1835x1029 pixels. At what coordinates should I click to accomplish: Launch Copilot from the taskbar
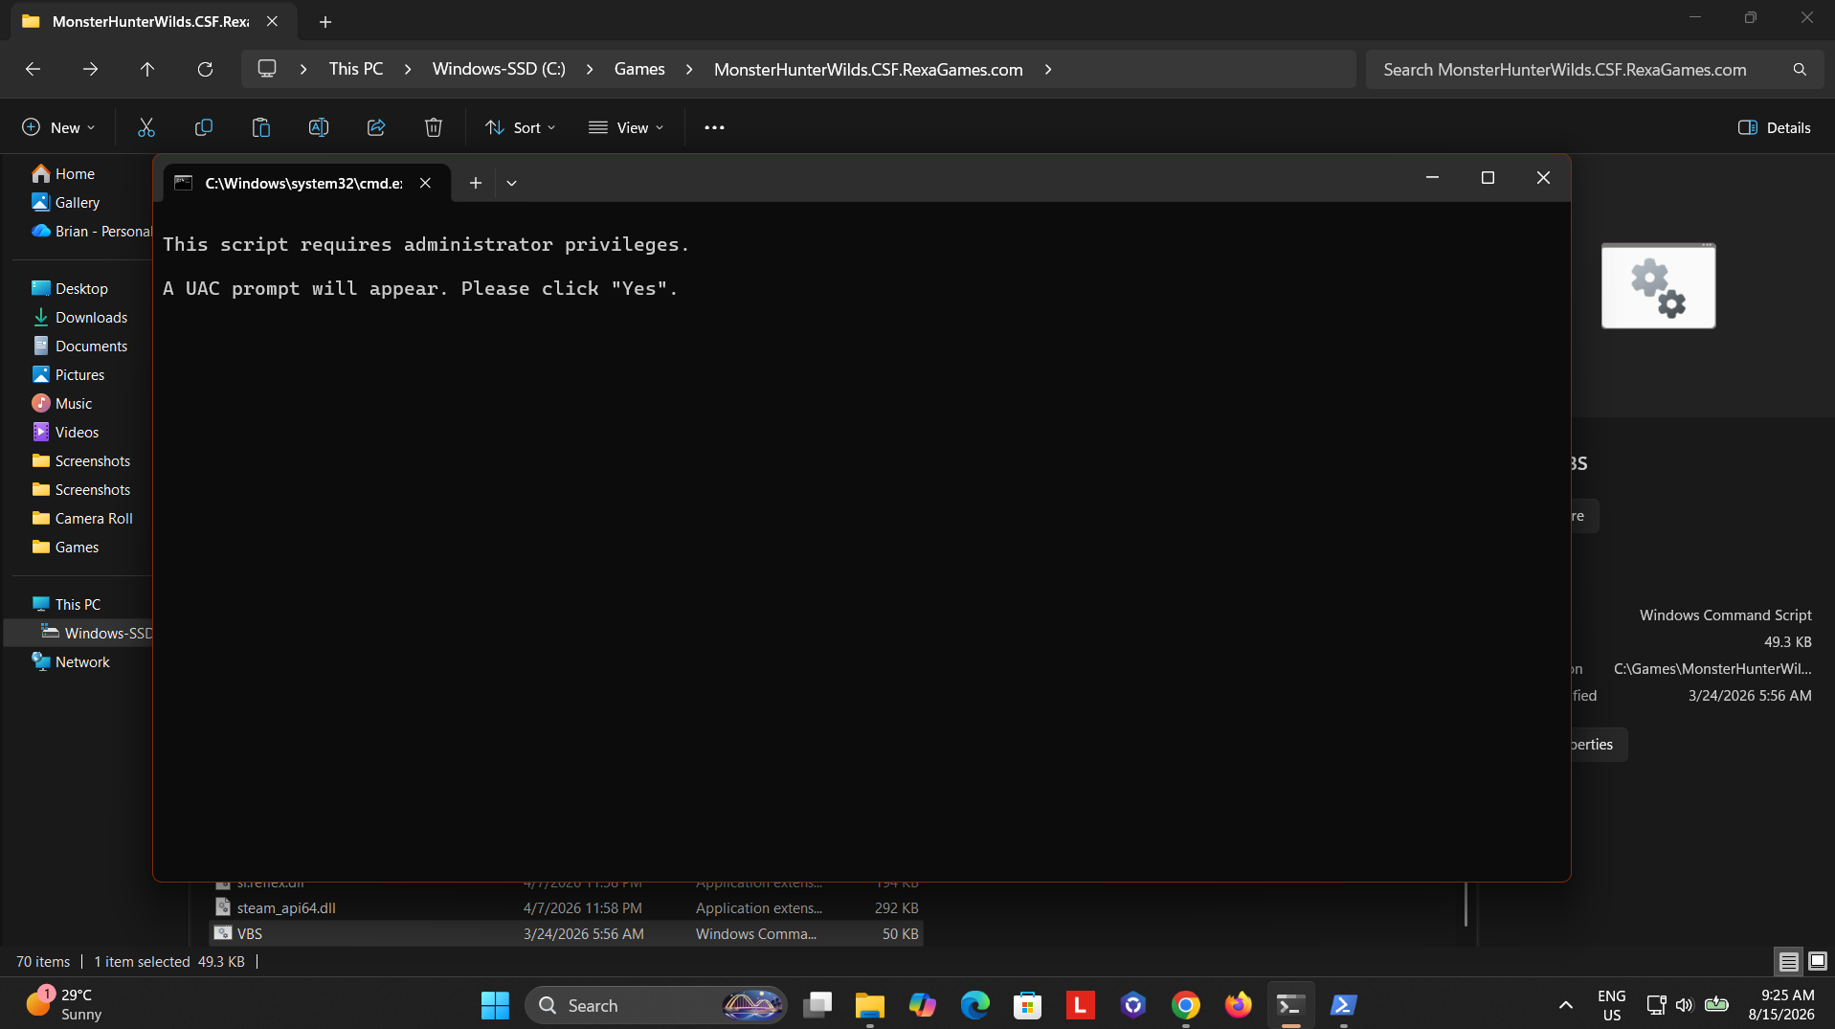coord(923,1005)
